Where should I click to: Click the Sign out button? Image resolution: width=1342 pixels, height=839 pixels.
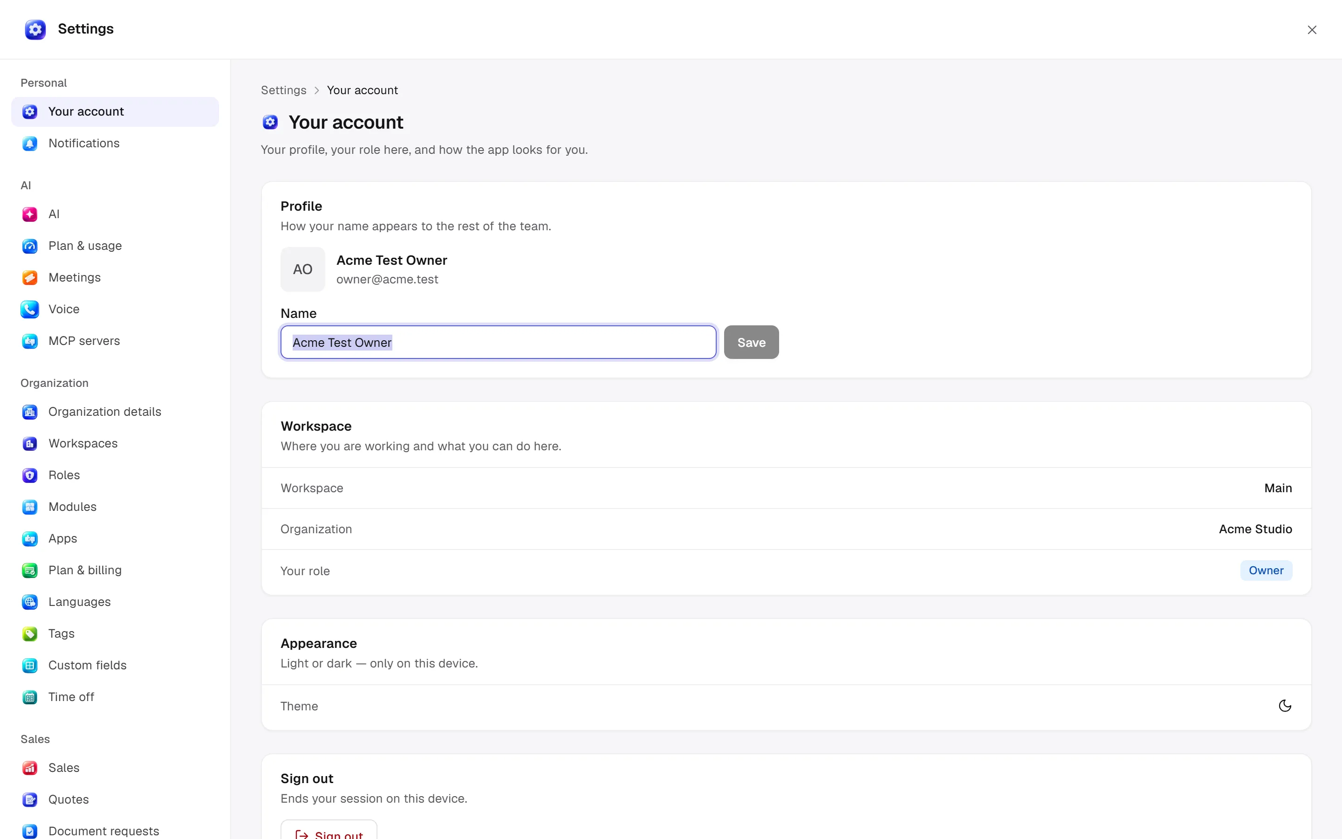[329, 830]
